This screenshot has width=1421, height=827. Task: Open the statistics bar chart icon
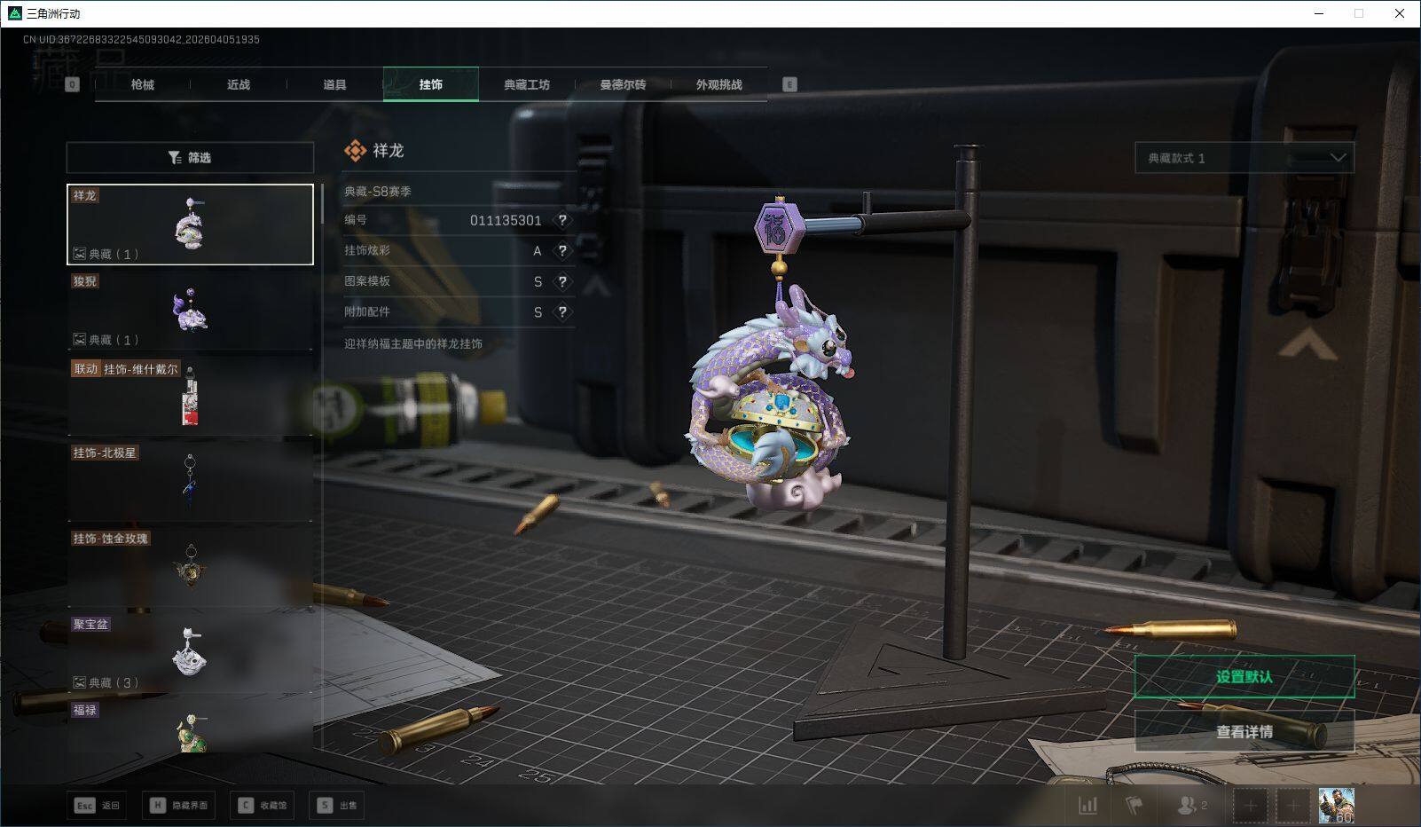pyautogui.click(x=1087, y=806)
